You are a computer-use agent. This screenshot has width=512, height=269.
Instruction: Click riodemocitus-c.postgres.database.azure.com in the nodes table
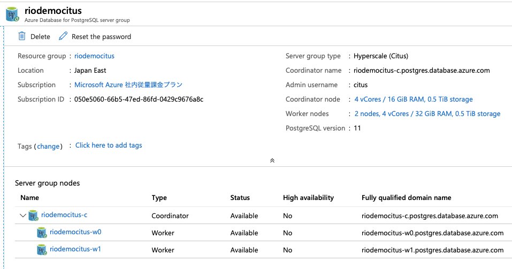point(430,216)
